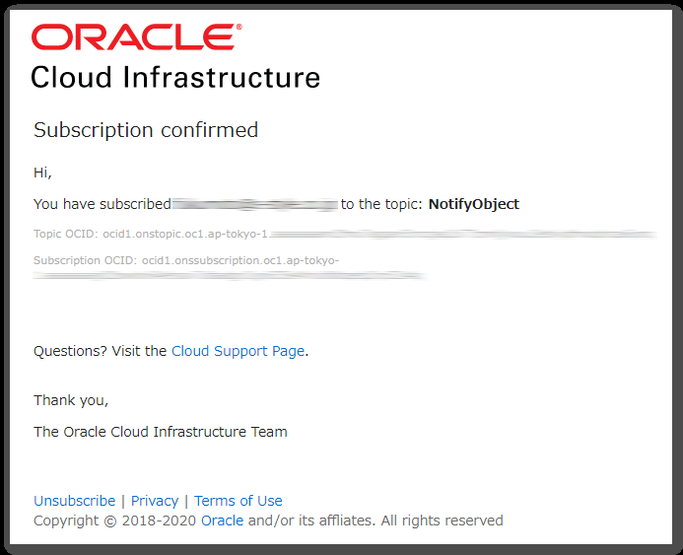Screen dimensions: 683x555
Task: Click the Topic OCID label text
Action: click(x=66, y=234)
